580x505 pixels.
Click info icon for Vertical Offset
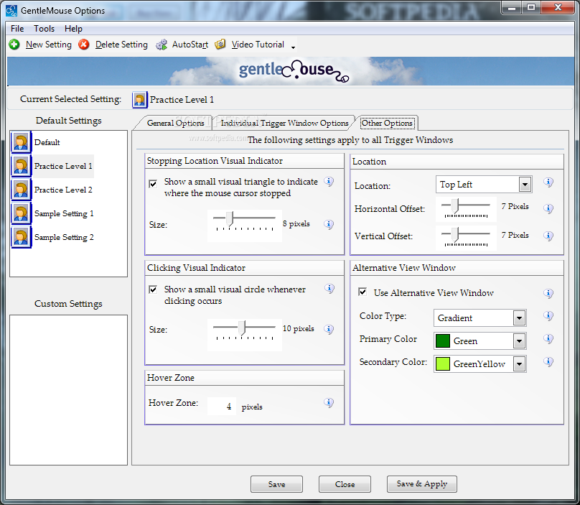(x=548, y=236)
